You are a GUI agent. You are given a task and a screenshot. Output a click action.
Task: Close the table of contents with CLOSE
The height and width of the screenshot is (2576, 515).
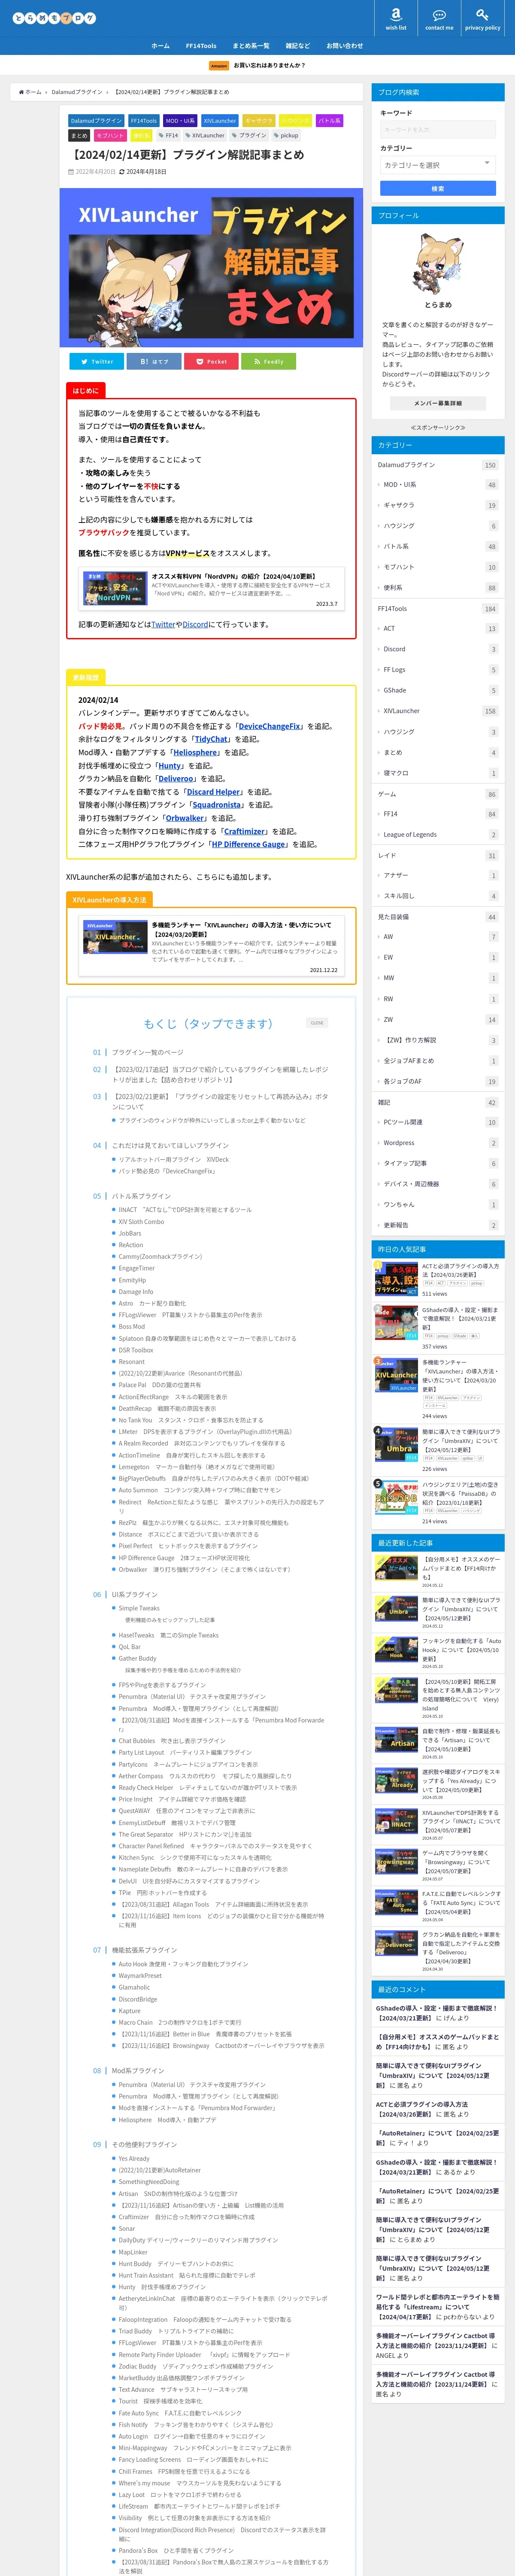(x=317, y=1023)
